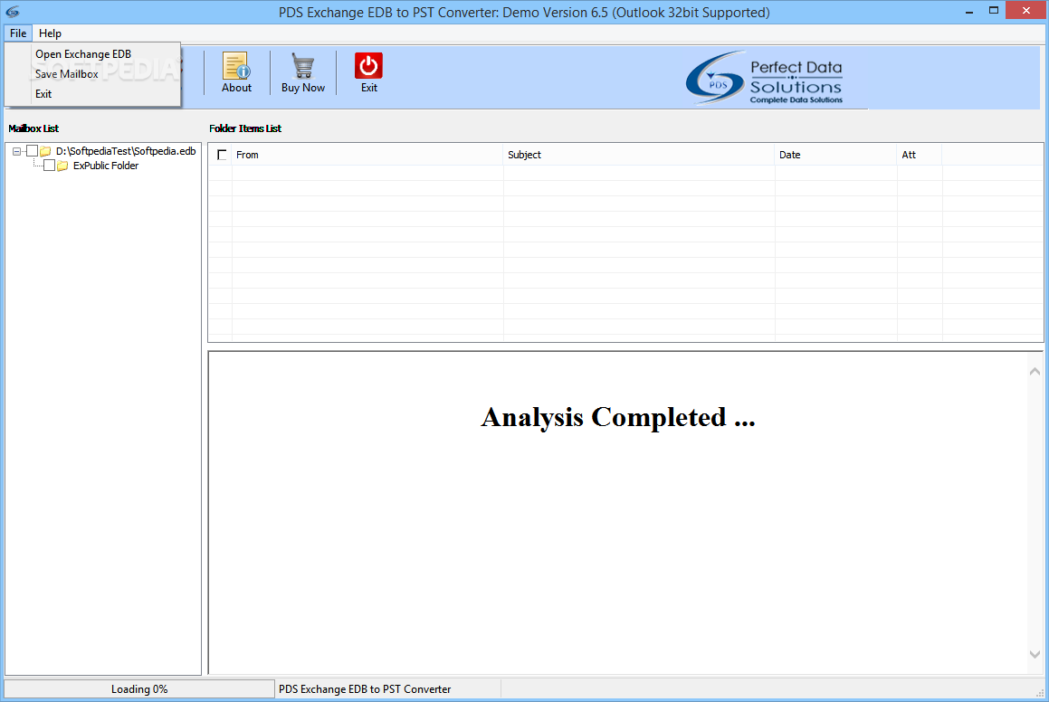Screen dimensions: 1049x702
Task: Click preview pane scroll down arrow
Action: pyautogui.click(x=1035, y=655)
